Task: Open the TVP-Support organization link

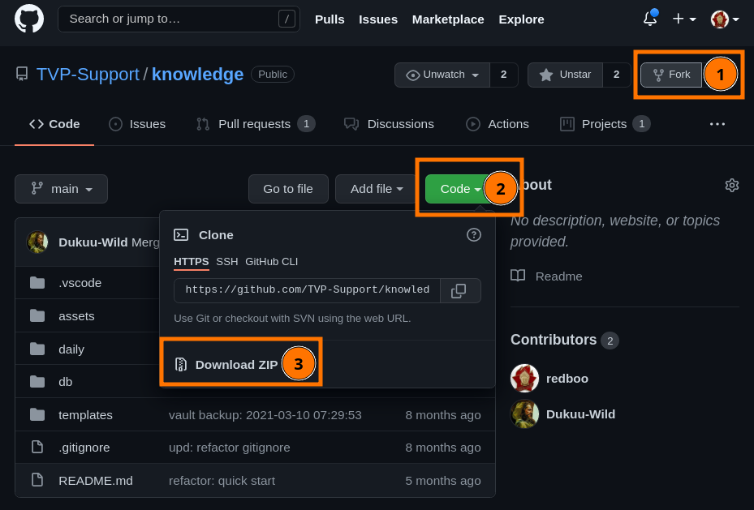Action: click(x=88, y=75)
